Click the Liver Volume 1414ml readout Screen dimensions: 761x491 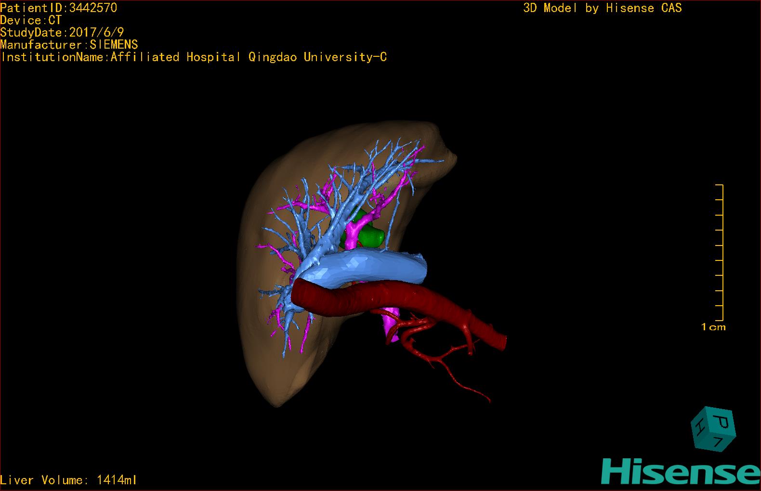click(69, 480)
